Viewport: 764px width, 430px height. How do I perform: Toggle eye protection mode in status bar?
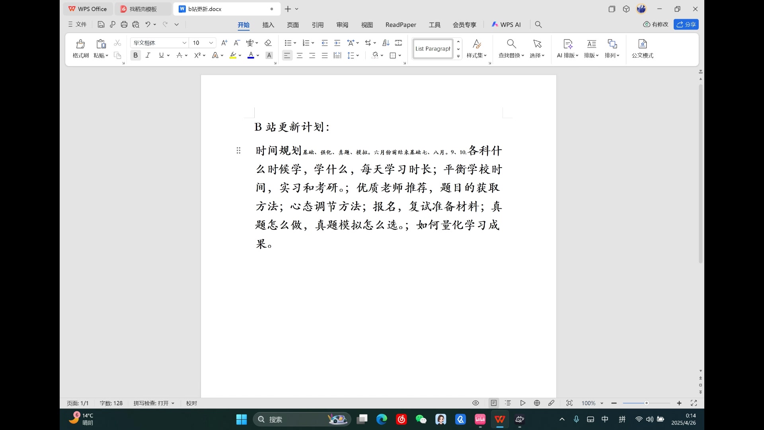476,403
